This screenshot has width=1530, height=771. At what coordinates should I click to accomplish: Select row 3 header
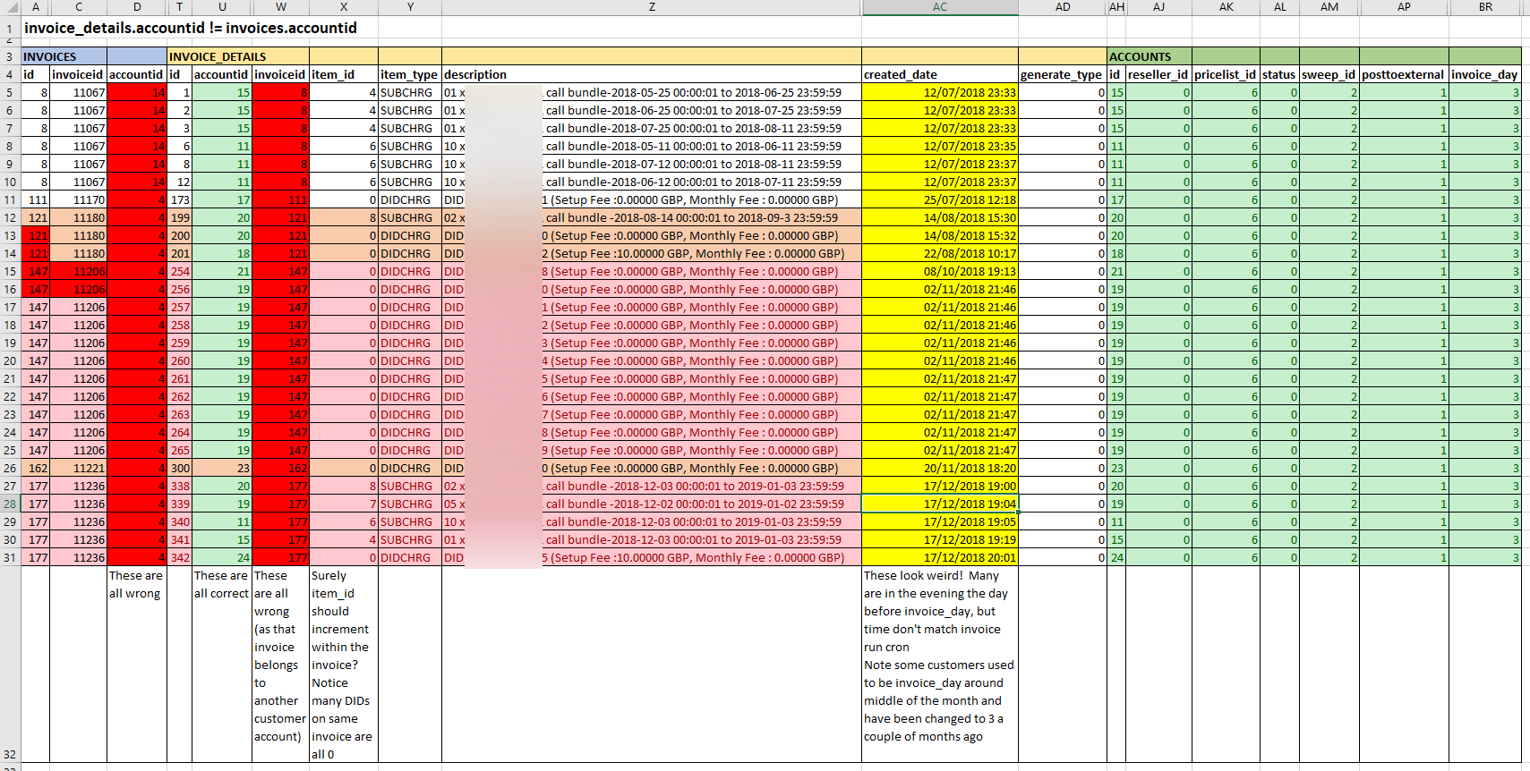(10, 56)
